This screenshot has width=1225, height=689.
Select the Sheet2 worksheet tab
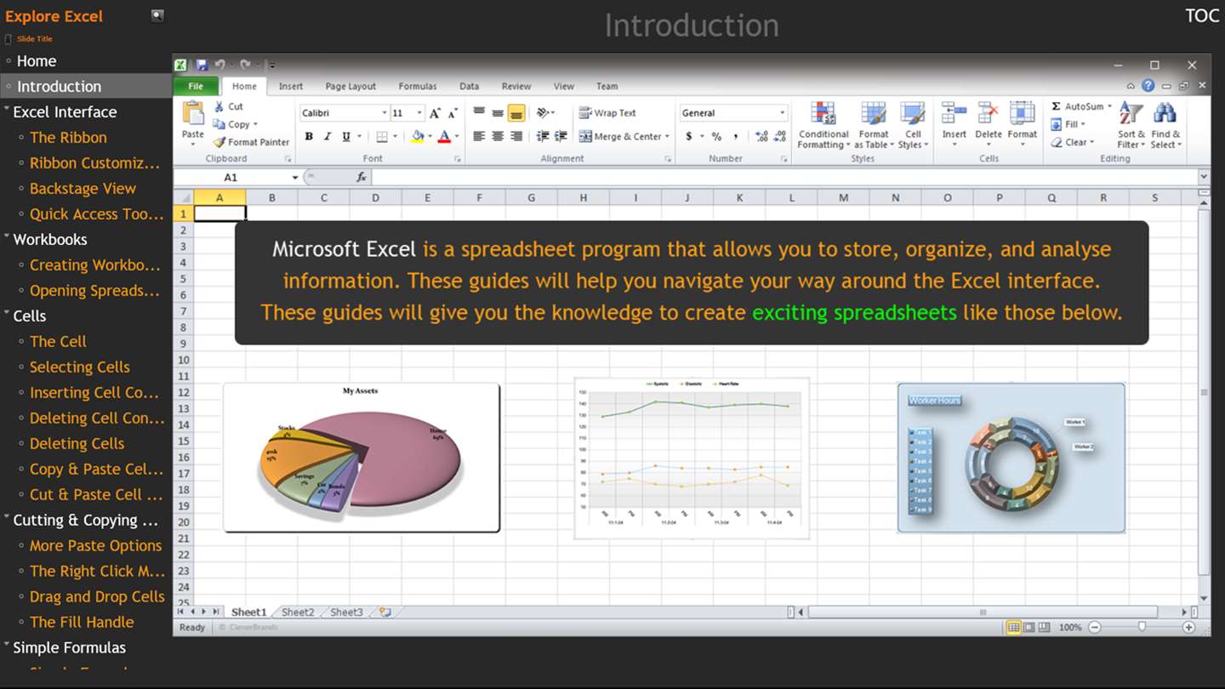point(298,612)
